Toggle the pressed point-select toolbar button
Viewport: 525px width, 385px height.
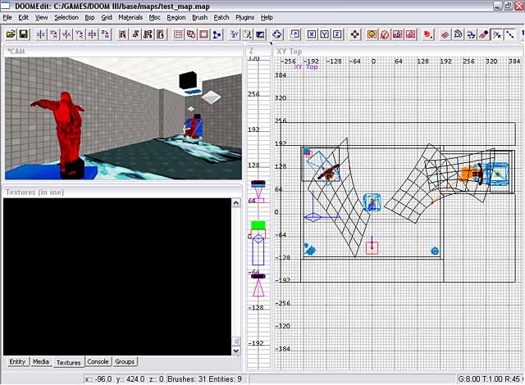pos(496,34)
